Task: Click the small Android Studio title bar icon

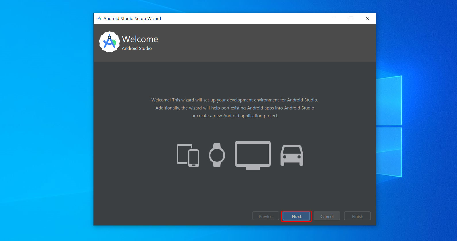Action: pos(99,18)
